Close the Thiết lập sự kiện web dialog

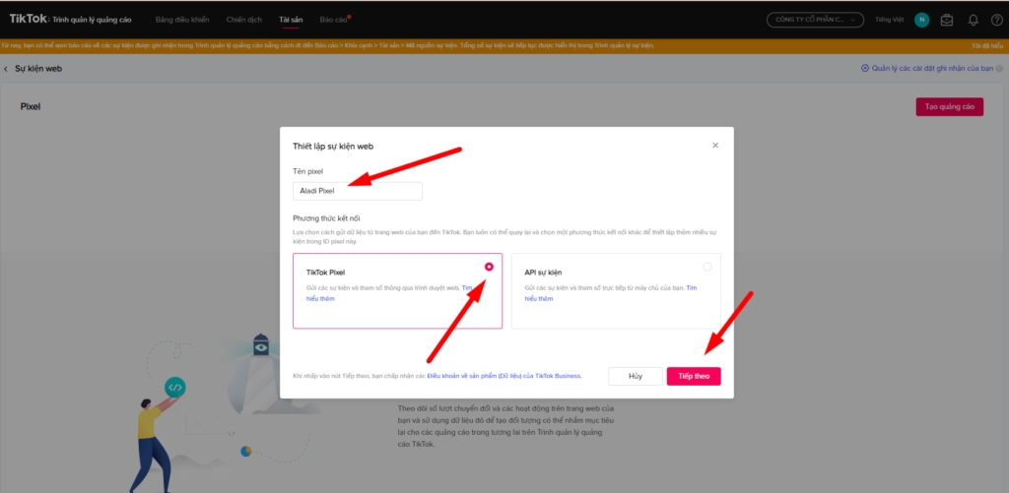(x=715, y=146)
